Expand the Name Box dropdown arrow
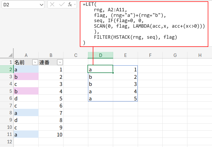The width and height of the screenshot is (212, 147). click(x=41, y=5)
